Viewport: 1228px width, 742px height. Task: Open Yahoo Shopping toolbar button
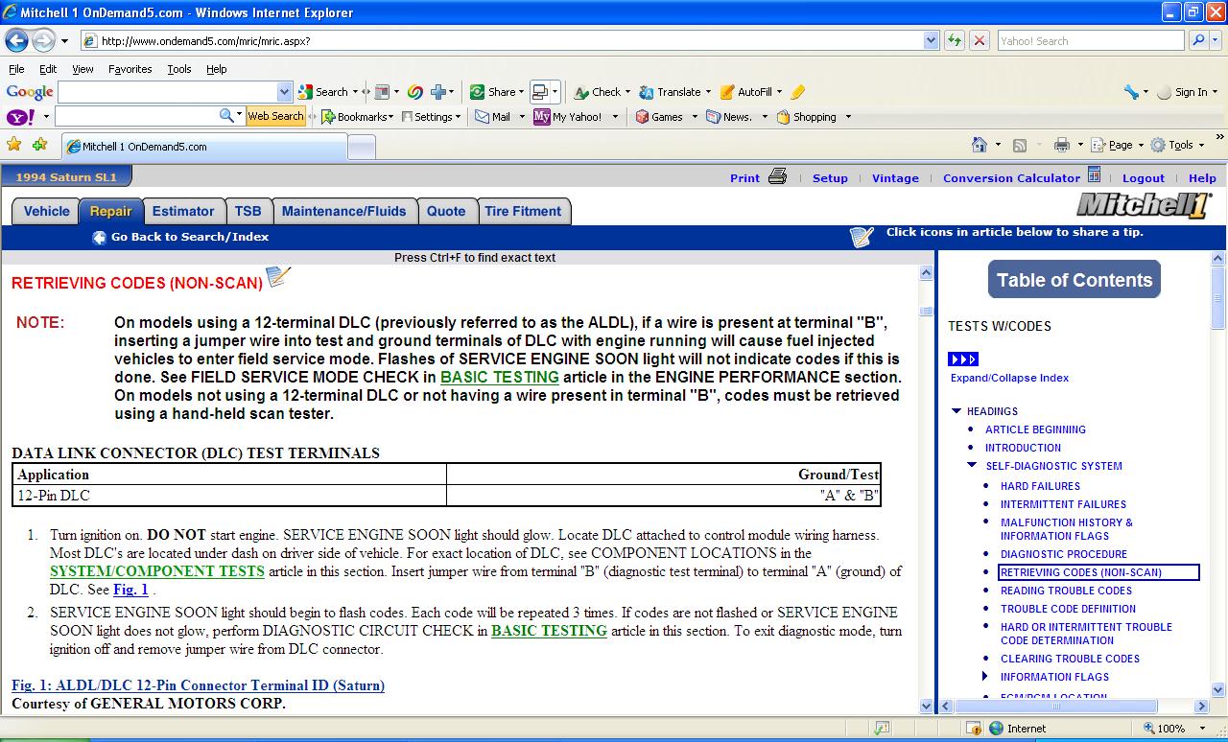point(806,117)
